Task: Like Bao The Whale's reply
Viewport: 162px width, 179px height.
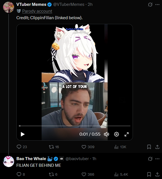Action: (88, 174)
